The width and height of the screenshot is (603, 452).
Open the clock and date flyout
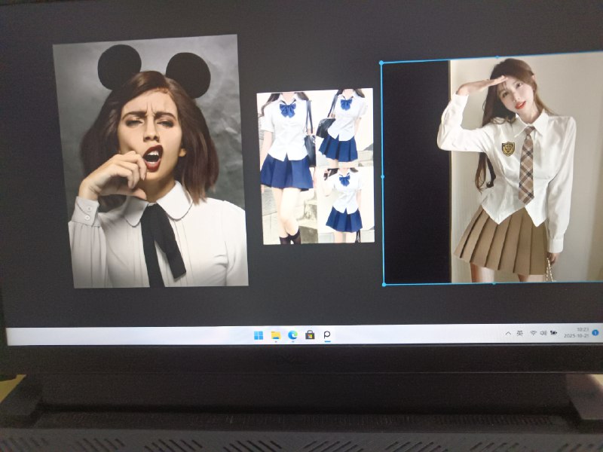(x=581, y=332)
